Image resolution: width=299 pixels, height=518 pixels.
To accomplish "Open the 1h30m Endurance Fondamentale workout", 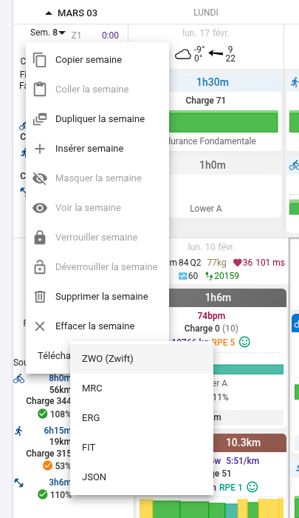I will 225,110.
